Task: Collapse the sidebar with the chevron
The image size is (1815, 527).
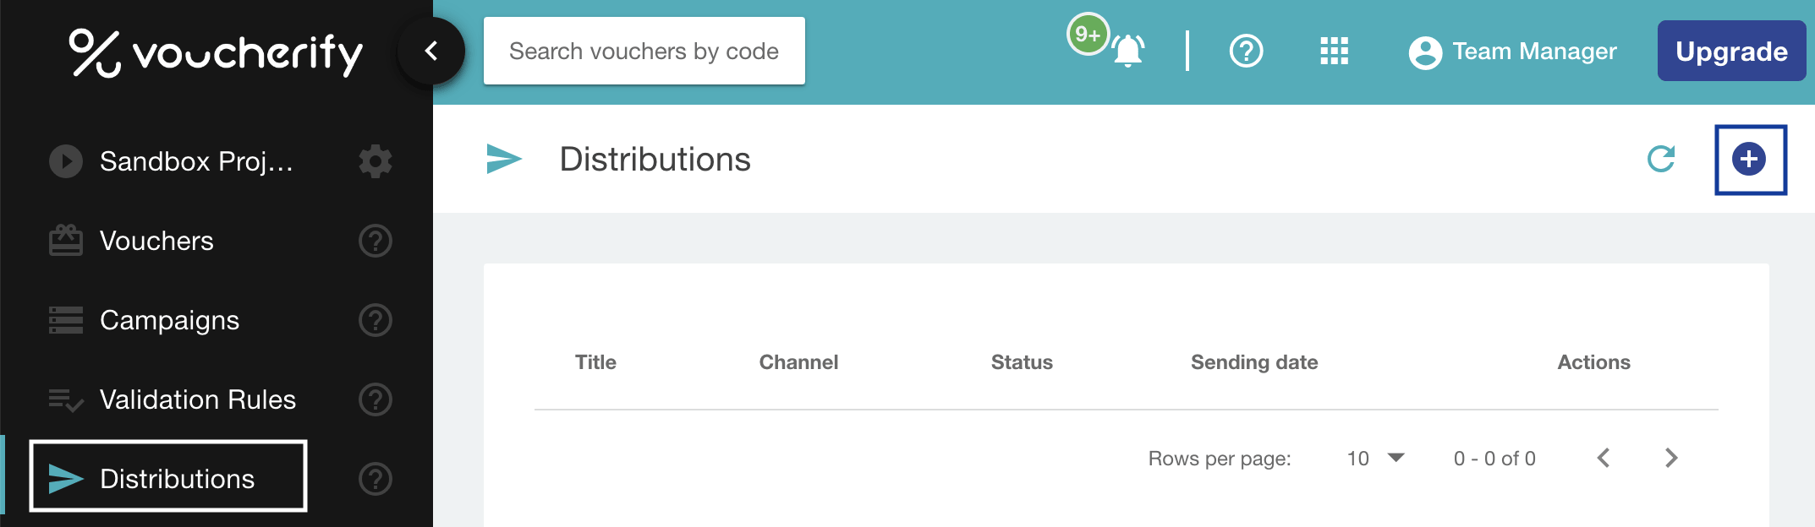Action: pyautogui.click(x=431, y=52)
